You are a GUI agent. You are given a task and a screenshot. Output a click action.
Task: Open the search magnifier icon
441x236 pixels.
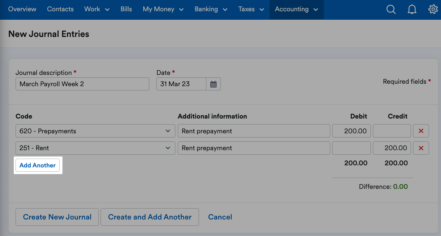click(391, 9)
